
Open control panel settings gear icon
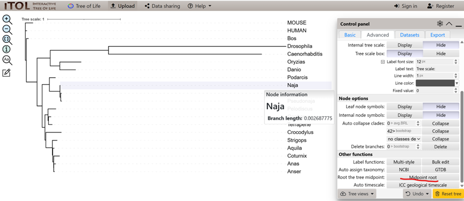coord(440,24)
